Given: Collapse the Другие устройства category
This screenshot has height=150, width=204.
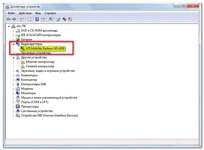Looking at the screenshot, I should pos(13,57).
